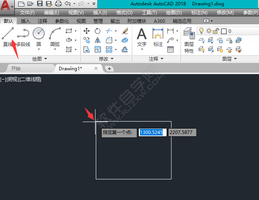The height and width of the screenshot is (200, 259).
Task: Insert a Table from annotation panel
Action: [x=170, y=49]
